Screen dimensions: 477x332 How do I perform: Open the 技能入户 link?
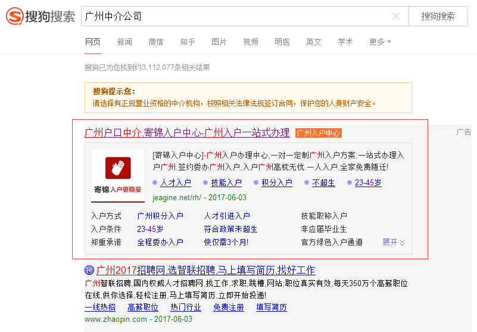pos(226,183)
